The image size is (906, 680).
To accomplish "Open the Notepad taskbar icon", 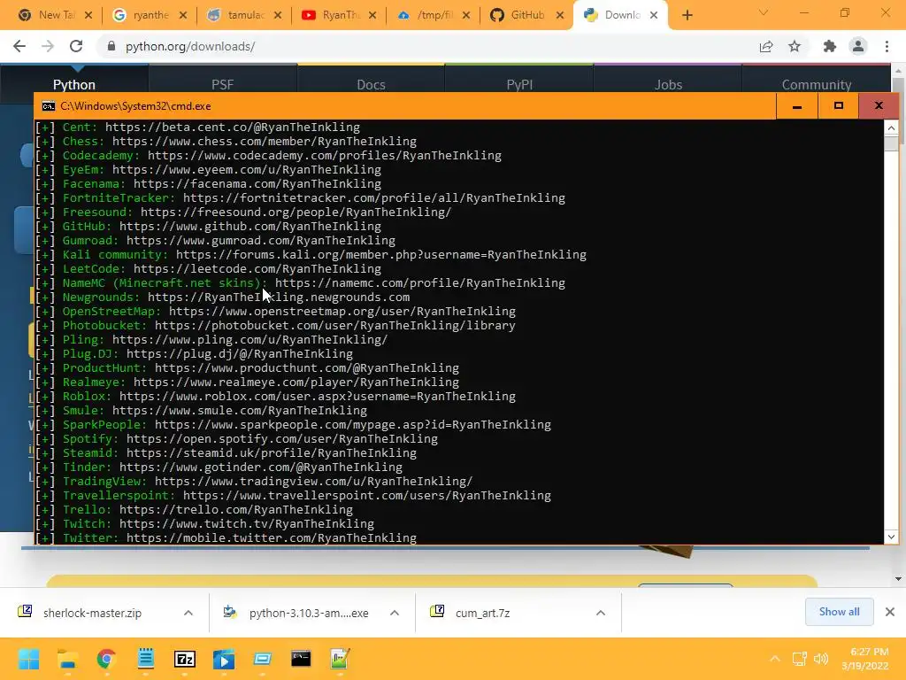I will pos(146,659).
